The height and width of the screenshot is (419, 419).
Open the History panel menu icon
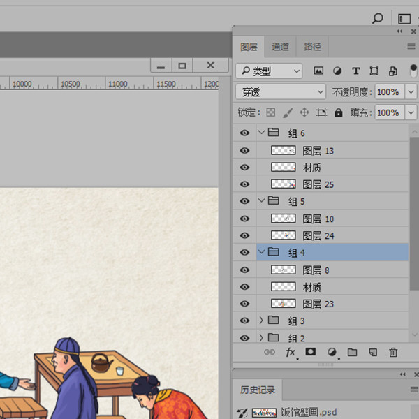[x=414, y=390]
